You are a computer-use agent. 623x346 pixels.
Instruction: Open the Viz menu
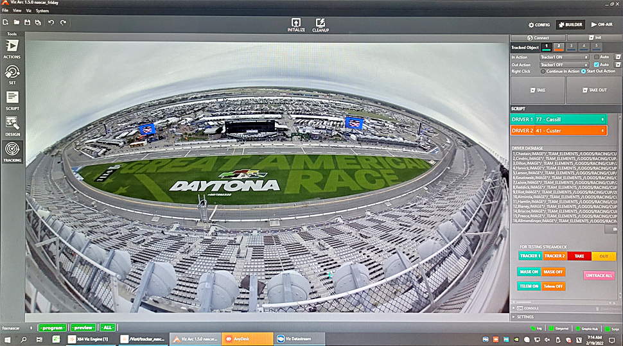coord(29,11)
